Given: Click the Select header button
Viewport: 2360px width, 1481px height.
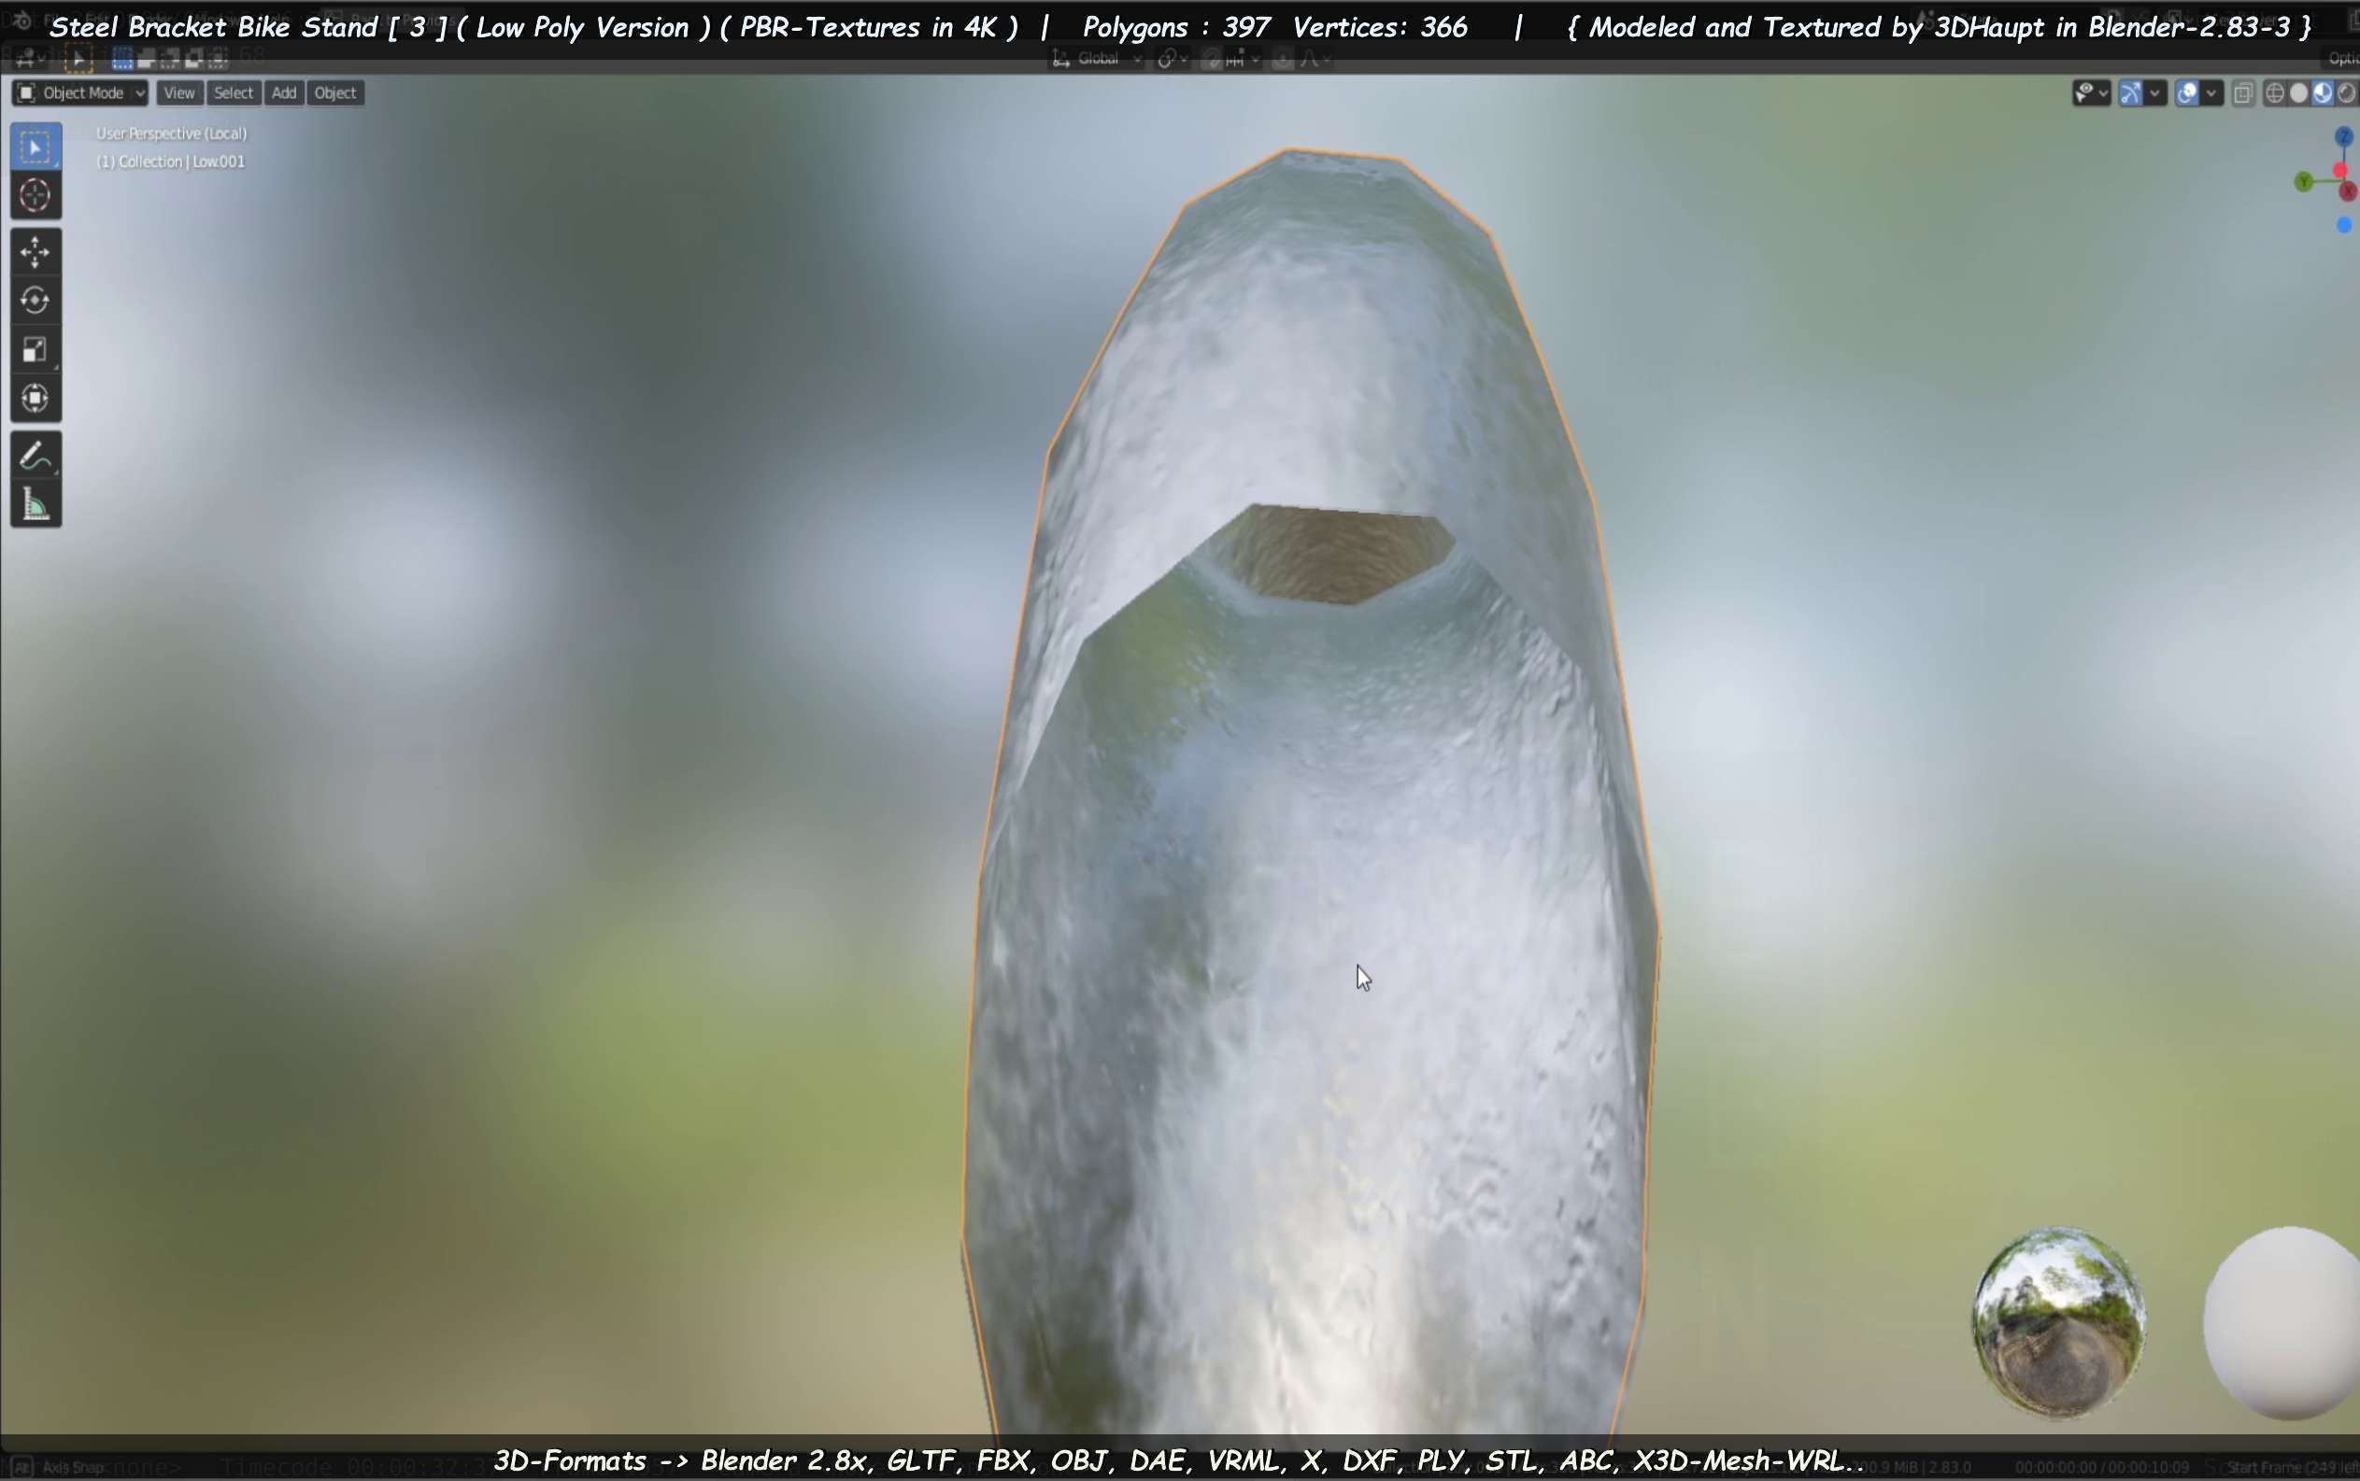Looking at the screenshot, I should 234,93.
